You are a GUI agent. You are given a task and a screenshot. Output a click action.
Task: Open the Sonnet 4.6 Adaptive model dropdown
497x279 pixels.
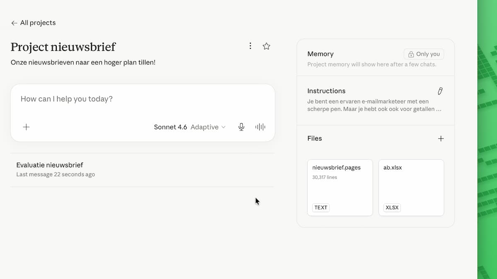coord(190,127)
